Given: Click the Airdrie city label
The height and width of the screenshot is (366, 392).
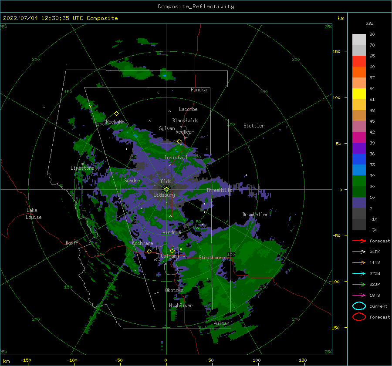Looking at the screenshot, I should 172,232.
